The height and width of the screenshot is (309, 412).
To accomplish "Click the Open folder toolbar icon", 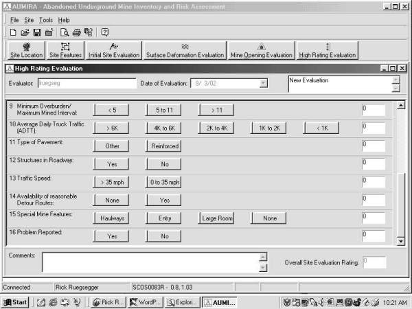I will [x=25, y=32].
